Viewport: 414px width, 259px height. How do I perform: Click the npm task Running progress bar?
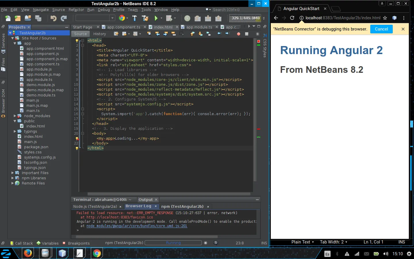pos(173,243)
